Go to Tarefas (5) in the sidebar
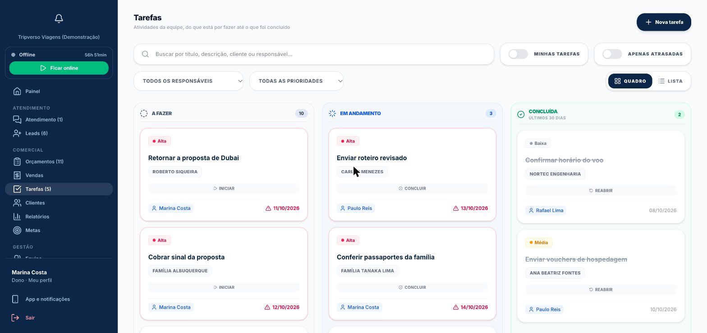The width and height of the screenshot is (707, 333). coord(59,189)
